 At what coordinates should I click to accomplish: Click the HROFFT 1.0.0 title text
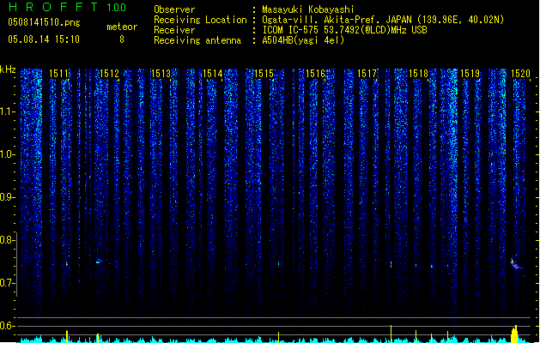[67, 7]
